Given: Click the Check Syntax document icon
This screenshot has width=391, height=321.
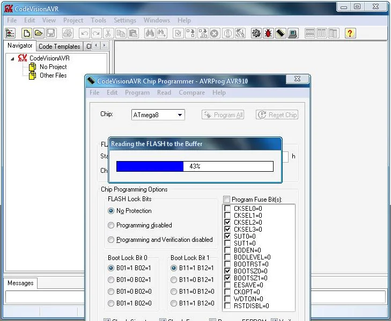Looking at the screenshot, I should point(178,33).
